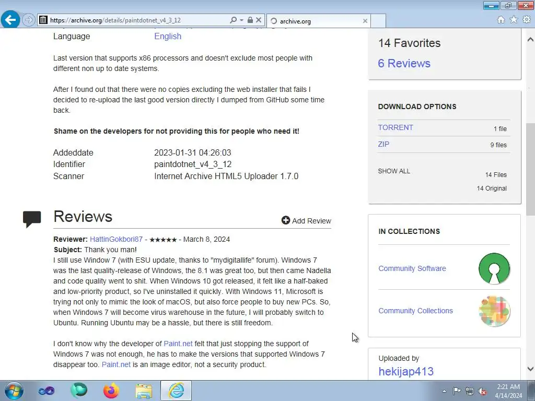535x401 pixels.
Task: Click the muted volume tray icon
Action: pyautogui.click(x=482, y=391)
